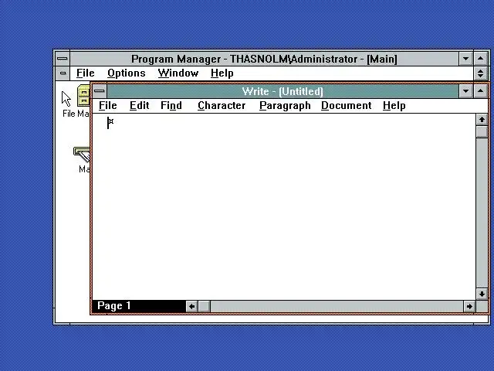Minimize the Program Manager window
This screenshot has width=494, height=371.
pyautogui.click(x=465, y=59)
